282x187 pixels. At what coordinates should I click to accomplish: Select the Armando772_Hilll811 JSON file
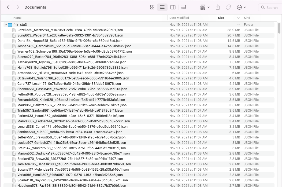pos(70,73)
